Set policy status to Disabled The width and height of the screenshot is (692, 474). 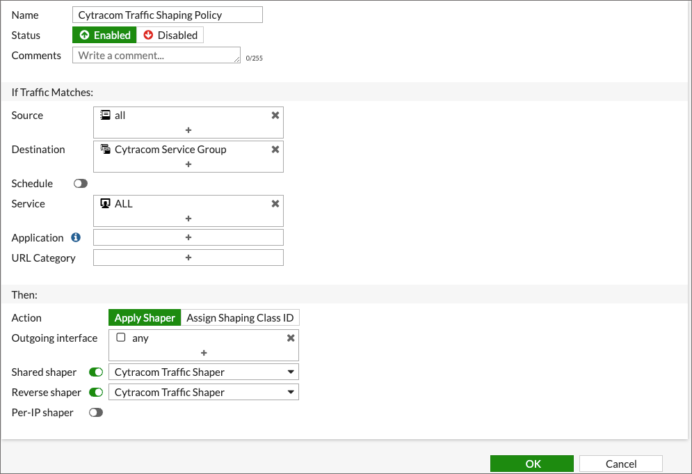click(x=170, y=35)
